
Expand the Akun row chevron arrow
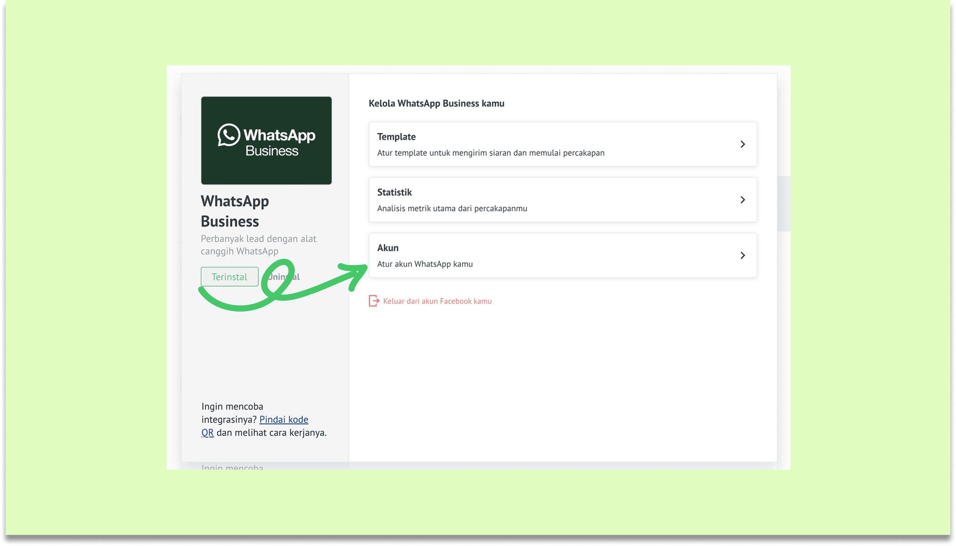[x=742, y=255]
